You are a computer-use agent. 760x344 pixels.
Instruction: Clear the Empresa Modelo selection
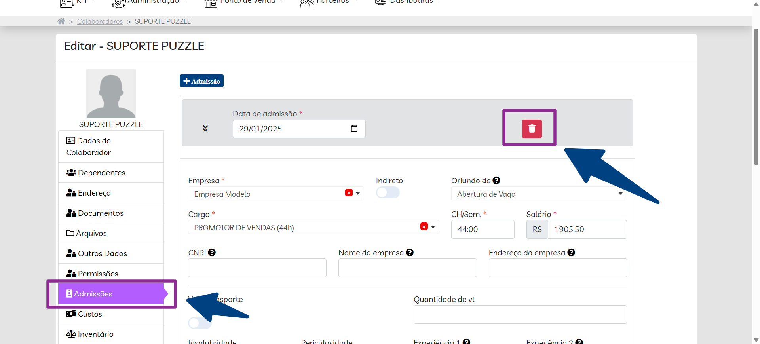click(349, 193)
